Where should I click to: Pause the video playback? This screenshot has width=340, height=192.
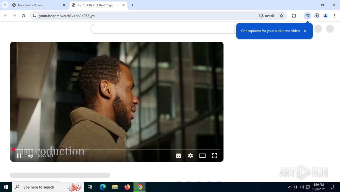click(x=19, y=156)
